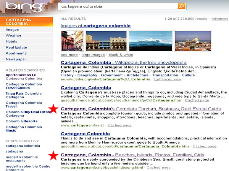The image size is (229, 171).
Task: Open the Hotels sidebar category
Action: [x=11, y=41]
